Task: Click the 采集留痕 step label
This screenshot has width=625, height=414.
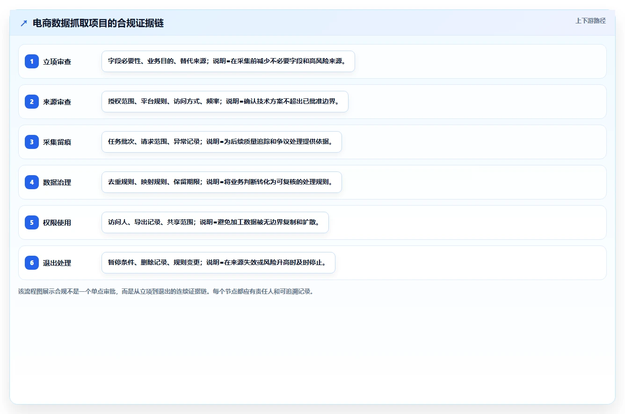Action: [x=57, y=142]
